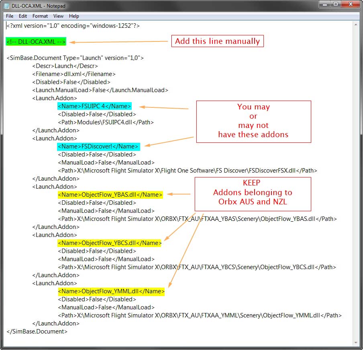Click the highlighted ObjectFlow_YMML.dll name line
Viewport: 363px width, 350px height.
tap(111, 291)
